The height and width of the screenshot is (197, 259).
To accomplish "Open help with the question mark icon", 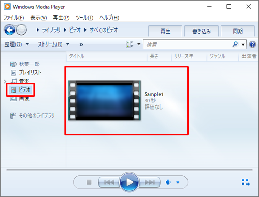I will point(252,44).
